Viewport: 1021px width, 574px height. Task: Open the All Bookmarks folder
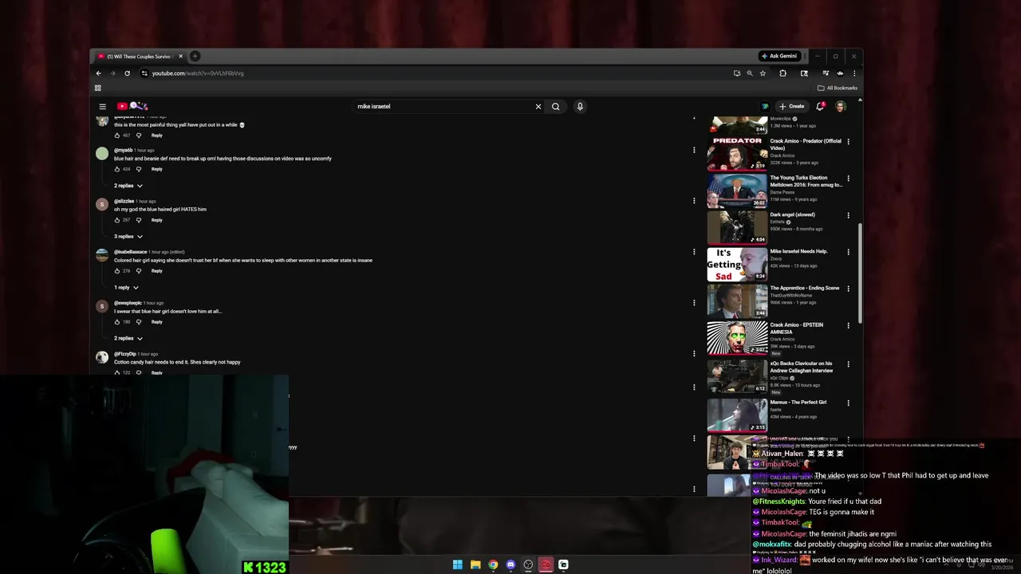click(x=837, y=88)
